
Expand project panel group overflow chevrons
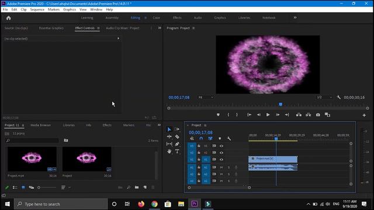coord(159,125)
